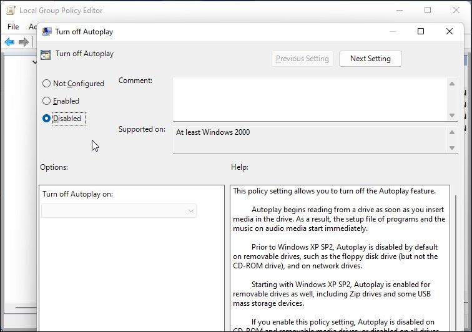
Task: Click the forward arrow in Group Policy Editor toolbar
Action: point(24,42)
